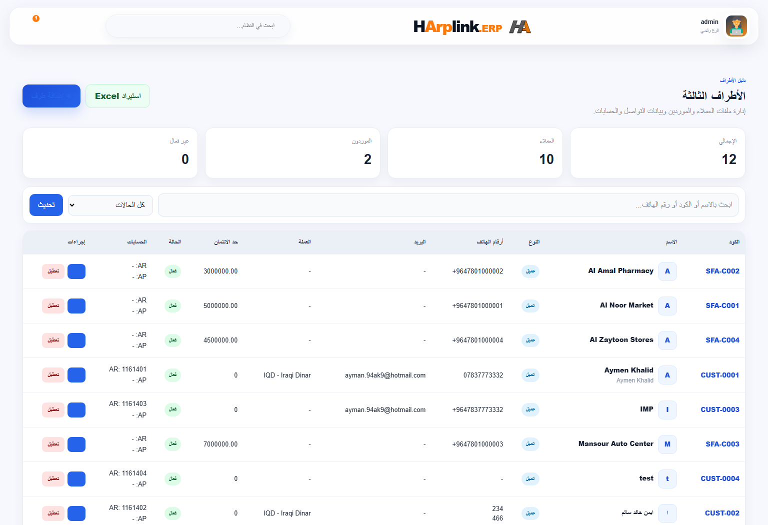768x525 pixels.
Task: Focus the name, code or phone search field
Action: click(448, 205)
